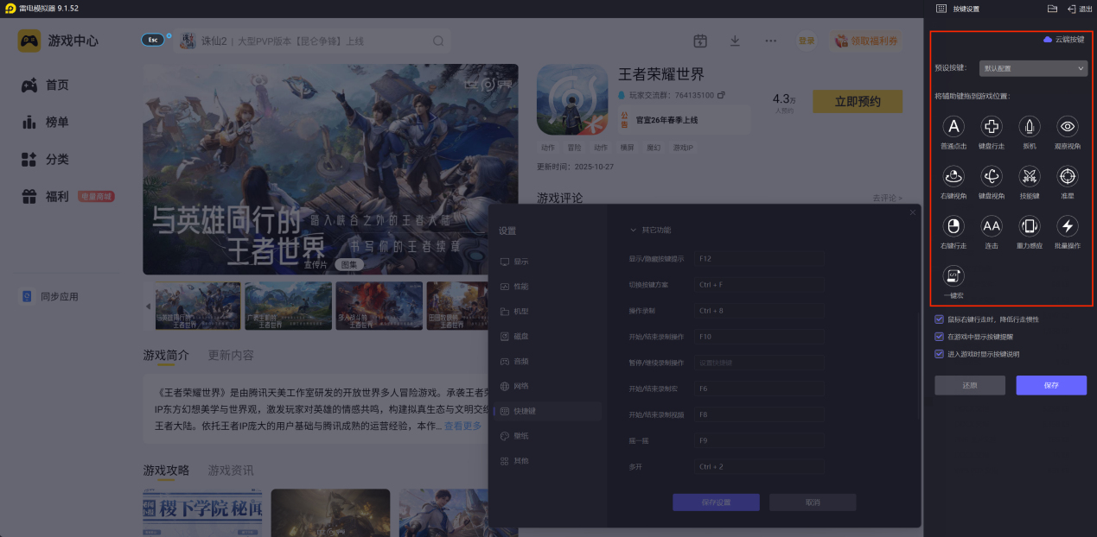Click the 游戏中心 gamepad logo
The width and height of the screenshot is (1097, 537).
pos(29,41)
